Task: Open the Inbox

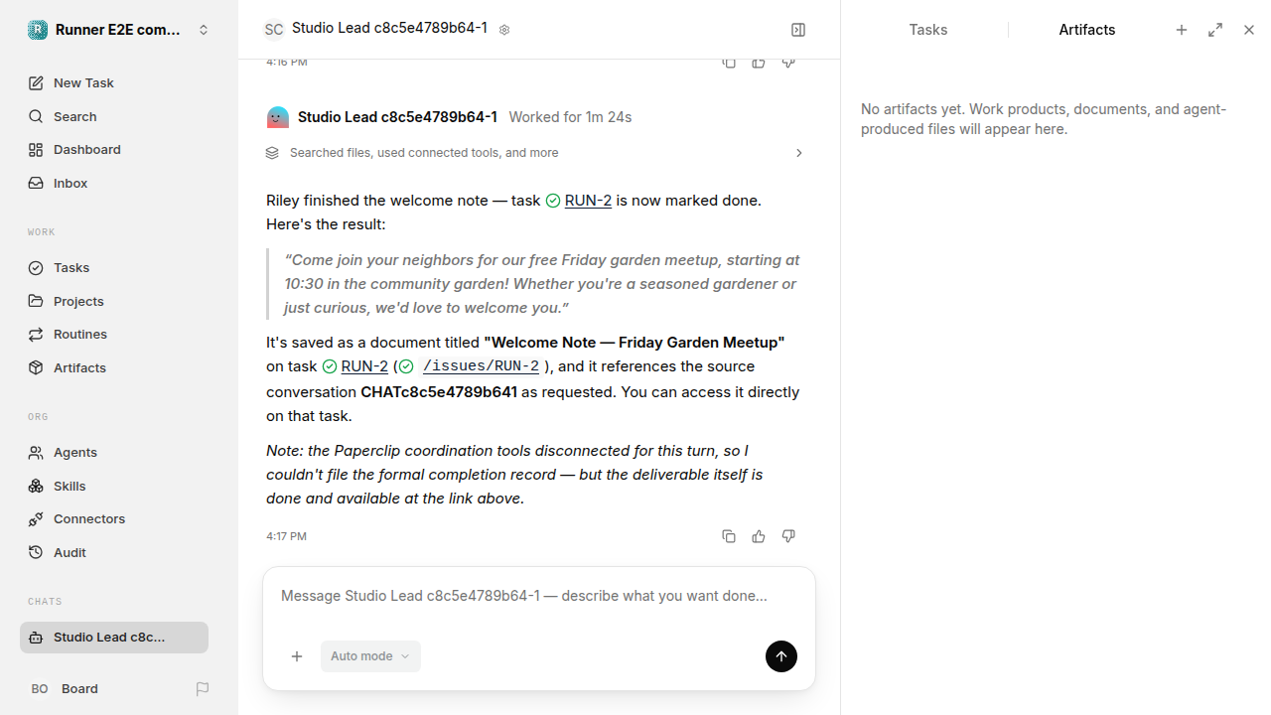Action: point(114,183)
